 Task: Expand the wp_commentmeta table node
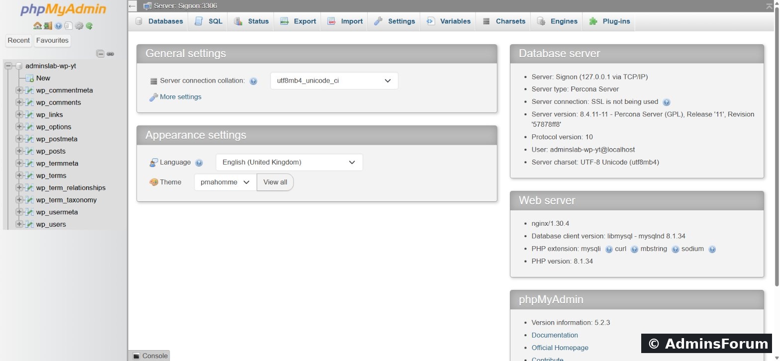(x=19, y=90)
